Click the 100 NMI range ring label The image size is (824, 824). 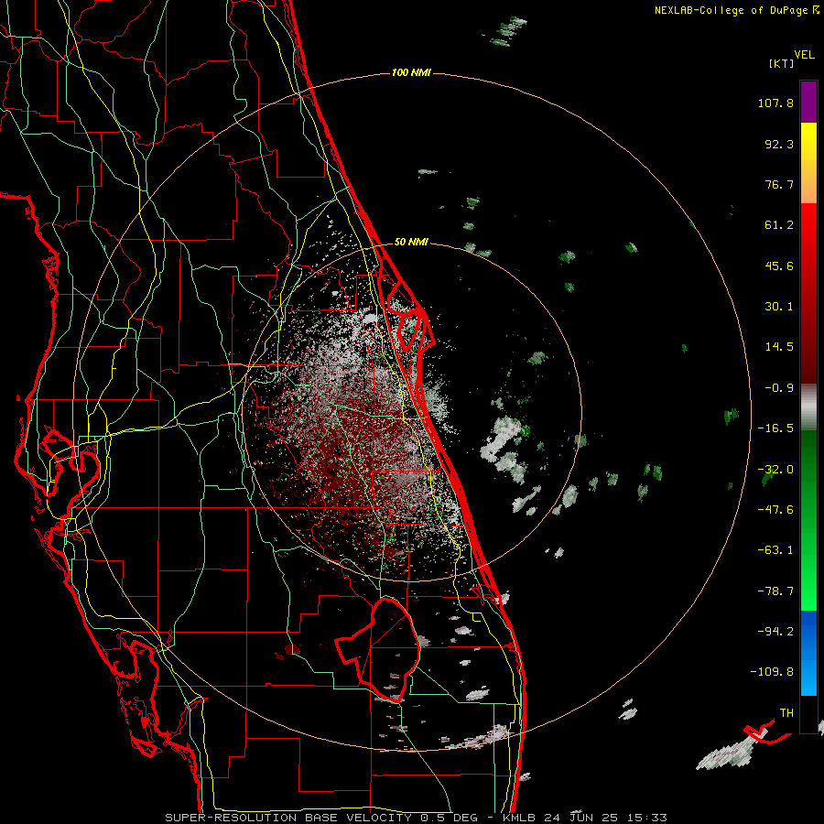pos(411,72)
